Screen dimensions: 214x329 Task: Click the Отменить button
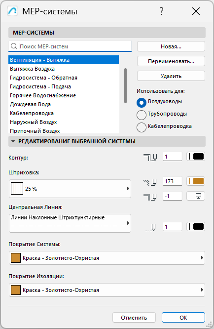(134, 318)
